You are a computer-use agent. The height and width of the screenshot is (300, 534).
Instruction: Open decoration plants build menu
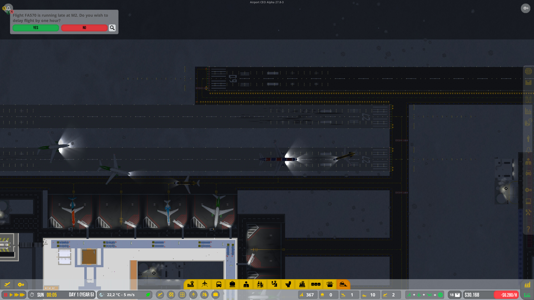pos(330,284)
